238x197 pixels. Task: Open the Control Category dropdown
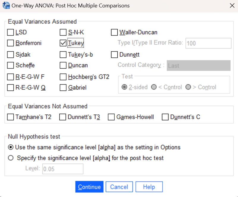(198, 66)
